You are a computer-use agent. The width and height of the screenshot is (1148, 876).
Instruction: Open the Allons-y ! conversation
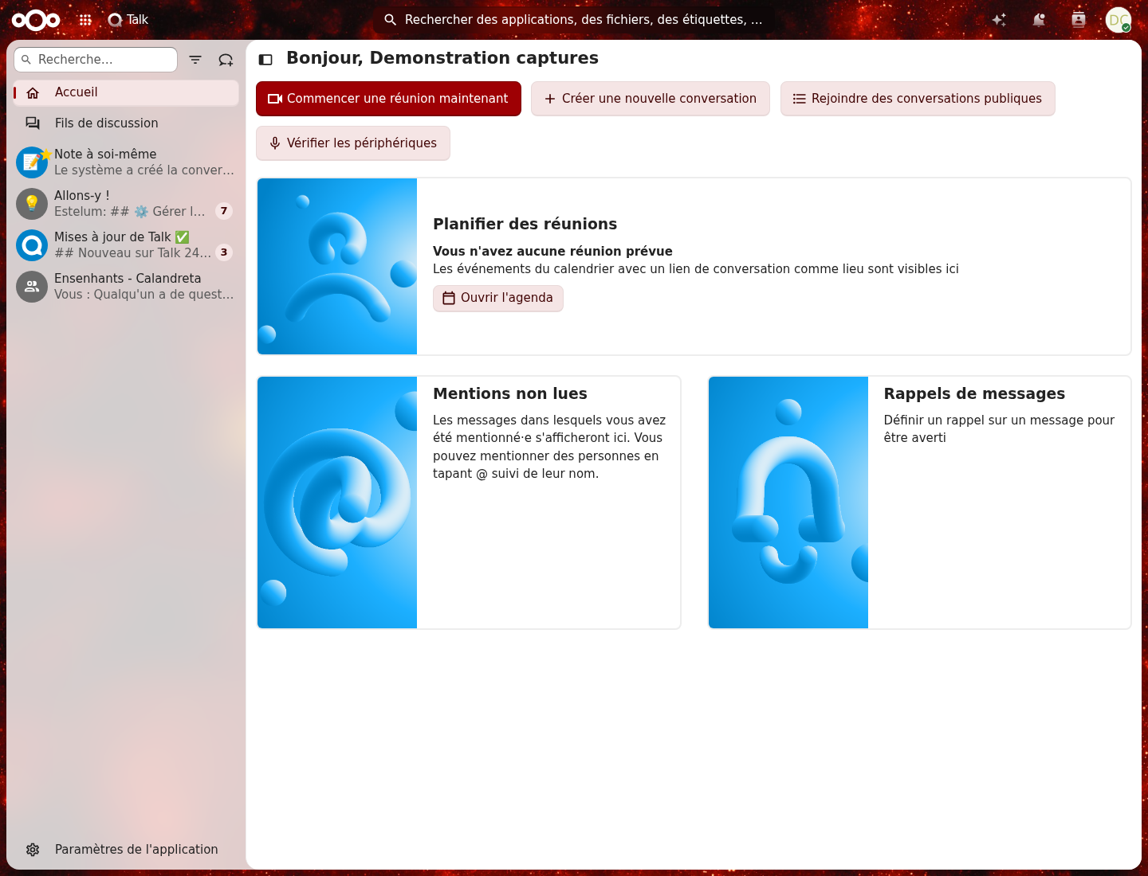[x=126, y=204]
